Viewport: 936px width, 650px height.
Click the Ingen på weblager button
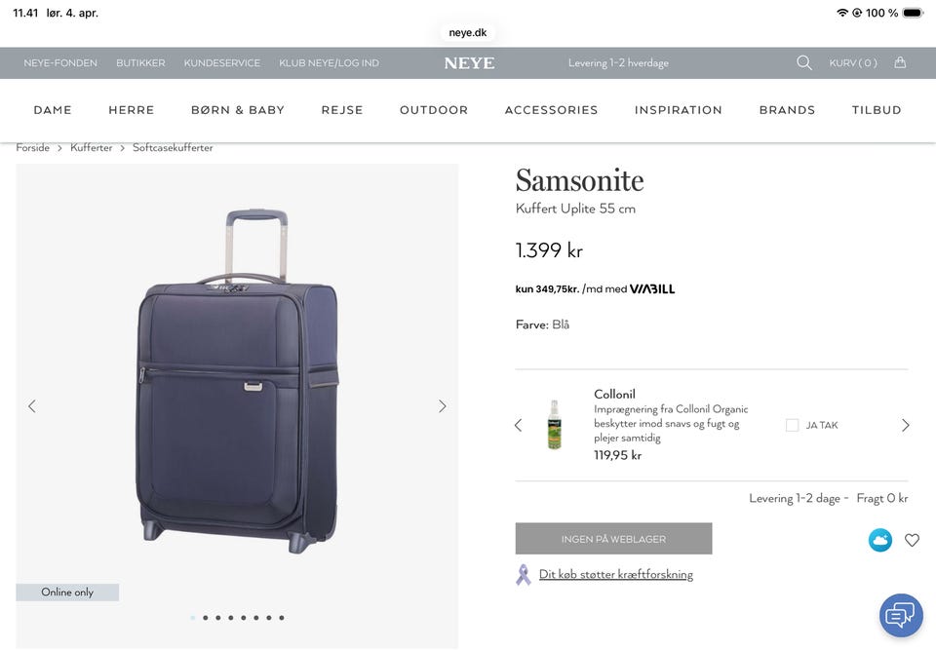tap(613, 539)
